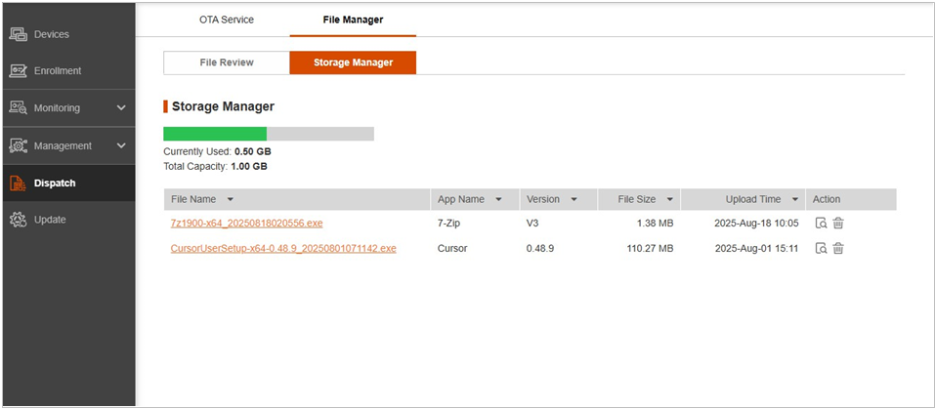The width and height of the screenshot is (935, 409).
Task: Open the File Size column dropdown arrow
Action: [x=669, y=199]
